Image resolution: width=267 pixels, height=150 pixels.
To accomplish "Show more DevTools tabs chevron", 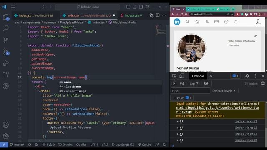I will tap(211, 76).
